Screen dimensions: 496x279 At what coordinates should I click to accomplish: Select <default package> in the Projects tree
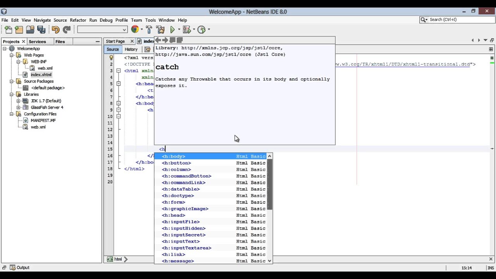(x=48, y=88)
